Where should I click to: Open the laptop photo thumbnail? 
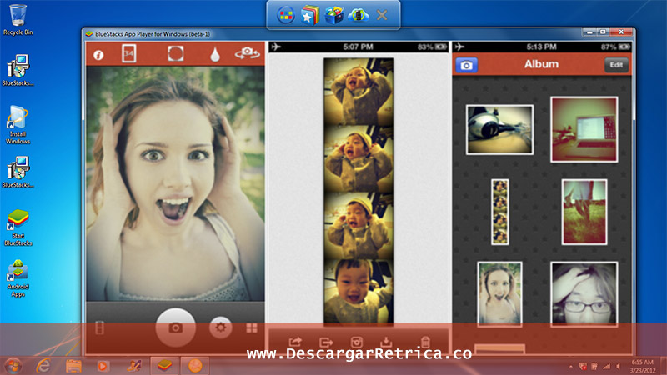point(584,129)
